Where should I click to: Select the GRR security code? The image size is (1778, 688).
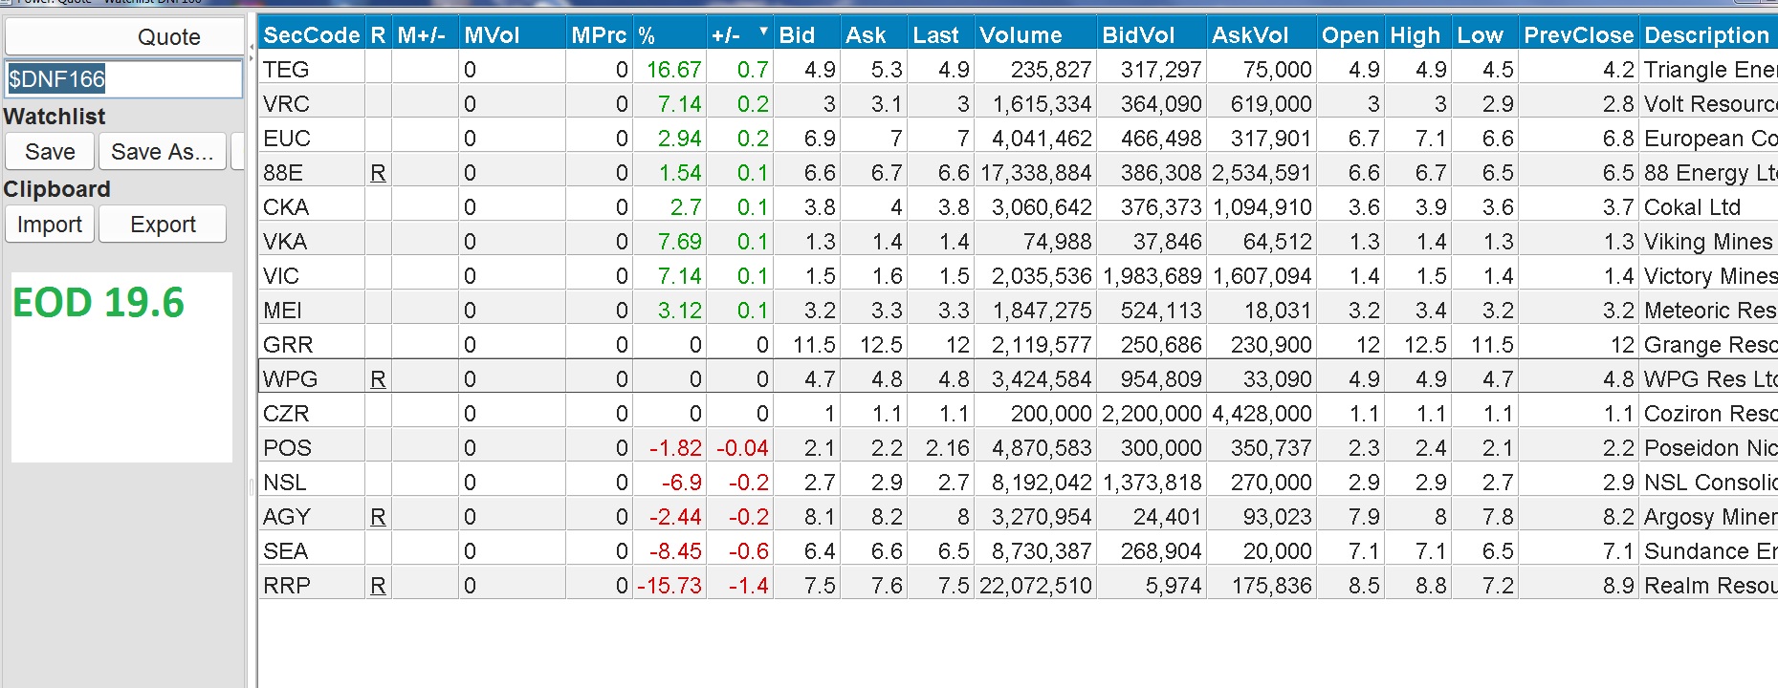click(288, 345)
